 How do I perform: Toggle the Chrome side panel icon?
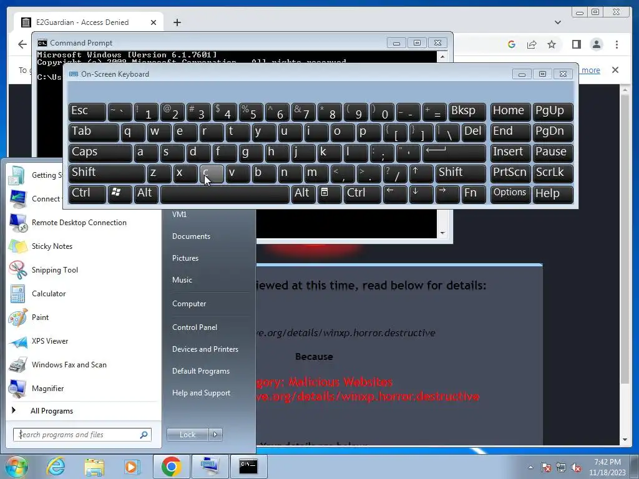click(x=576, y=44)
